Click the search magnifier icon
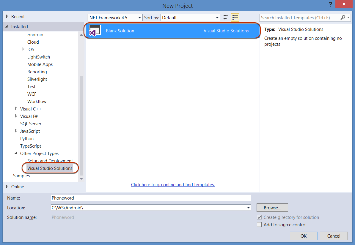This screenshot has height=245, width=355. (x=343, y=18)
